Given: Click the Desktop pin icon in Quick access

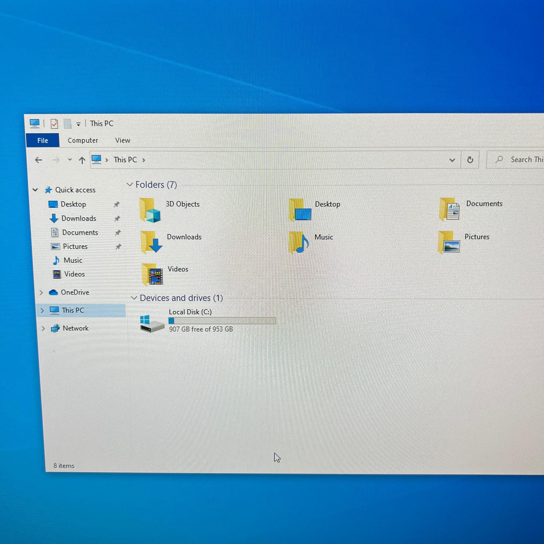Looking at the screenshot, I should [x=117, y=205].
